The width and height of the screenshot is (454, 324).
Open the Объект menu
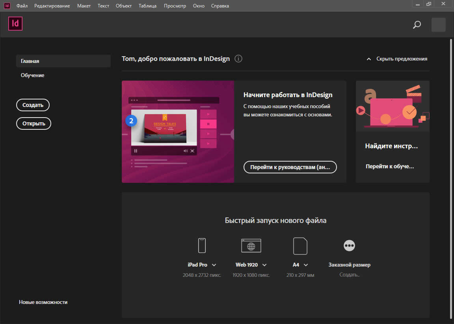(x=124, y=6)
